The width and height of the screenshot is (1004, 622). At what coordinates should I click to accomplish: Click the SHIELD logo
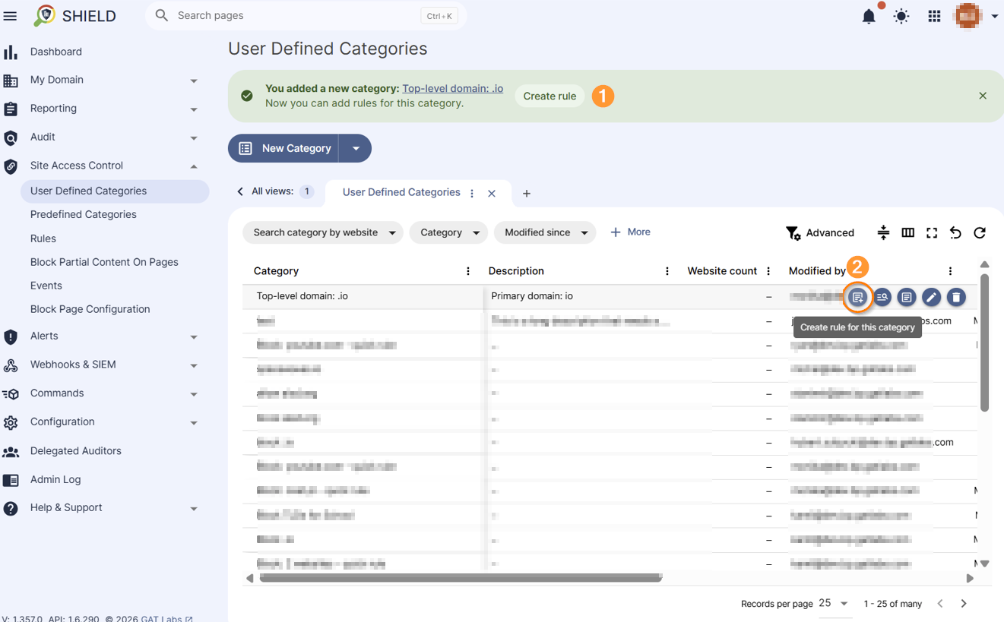pos(74,16)
